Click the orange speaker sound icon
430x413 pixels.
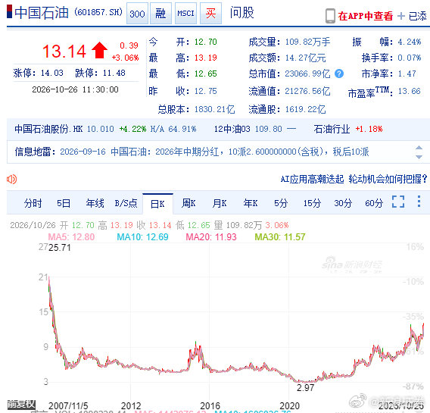[12, 179]
